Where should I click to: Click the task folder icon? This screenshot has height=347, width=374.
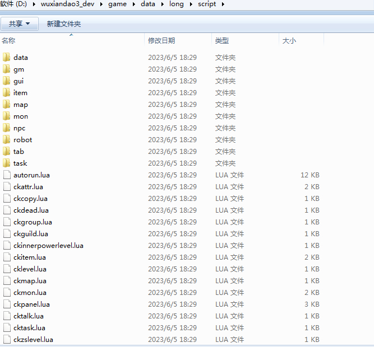pyautogui.click(x=7, y=163)
